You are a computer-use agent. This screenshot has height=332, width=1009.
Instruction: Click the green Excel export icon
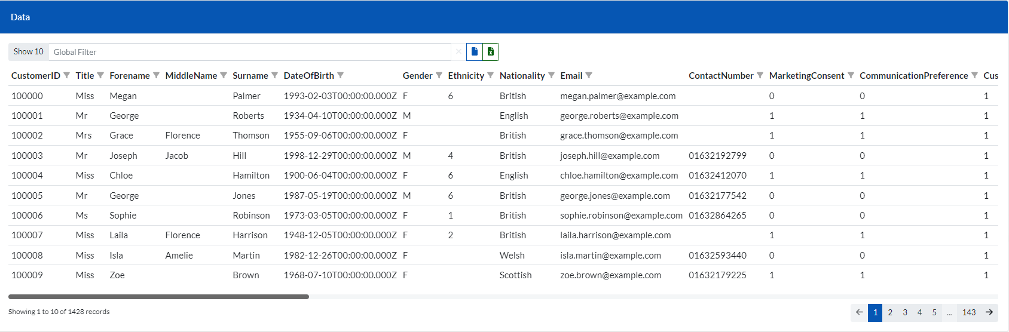[x=491, y=52]
